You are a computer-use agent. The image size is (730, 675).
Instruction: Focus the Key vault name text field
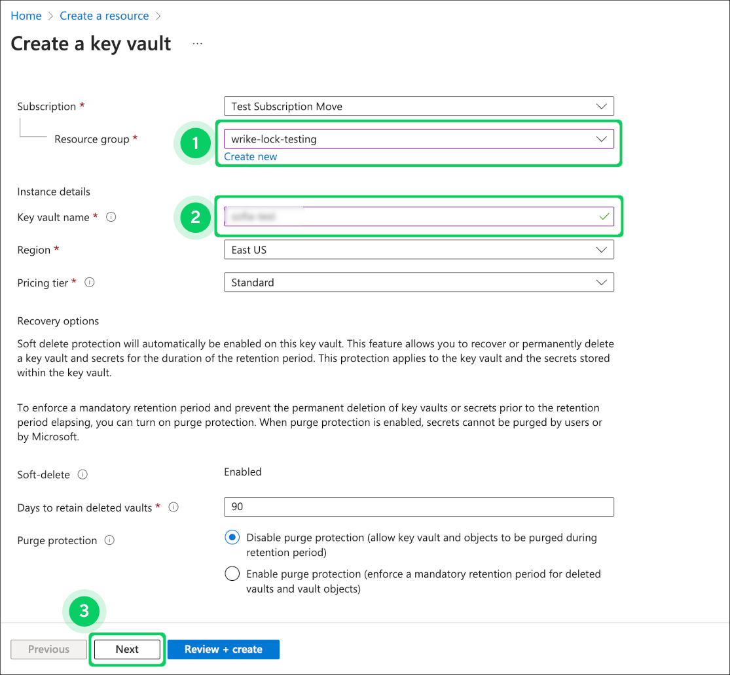pyautogui.click(x=406, y=216)
